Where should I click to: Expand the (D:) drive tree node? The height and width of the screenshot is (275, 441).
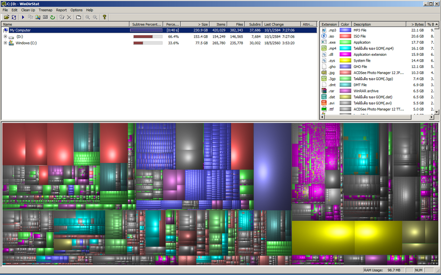pos(5,37)
